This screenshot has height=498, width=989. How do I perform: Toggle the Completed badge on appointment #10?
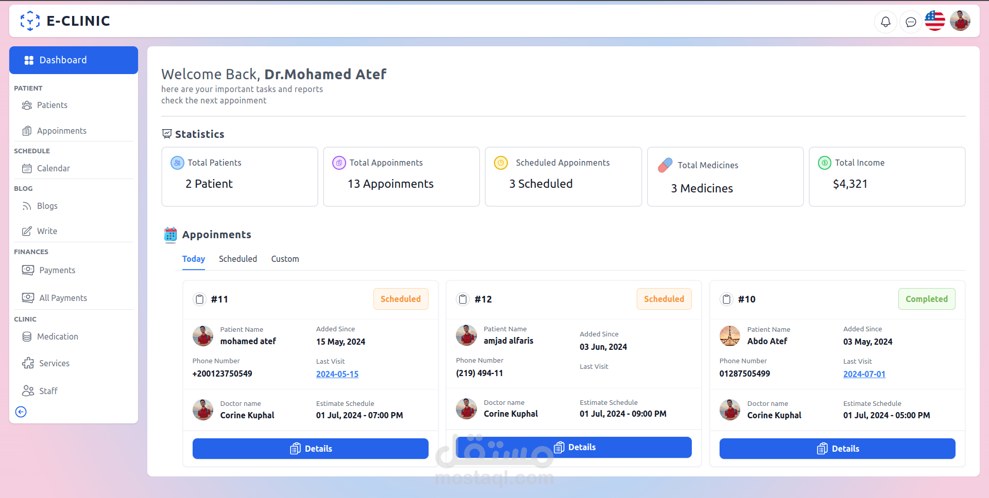(x=927, y=299)
